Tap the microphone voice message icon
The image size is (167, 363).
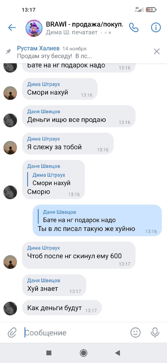[x=155, y=333]
